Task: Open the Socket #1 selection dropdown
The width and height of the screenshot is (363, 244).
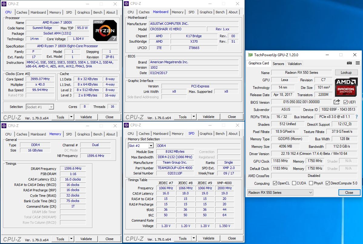Action: point(40,107)
